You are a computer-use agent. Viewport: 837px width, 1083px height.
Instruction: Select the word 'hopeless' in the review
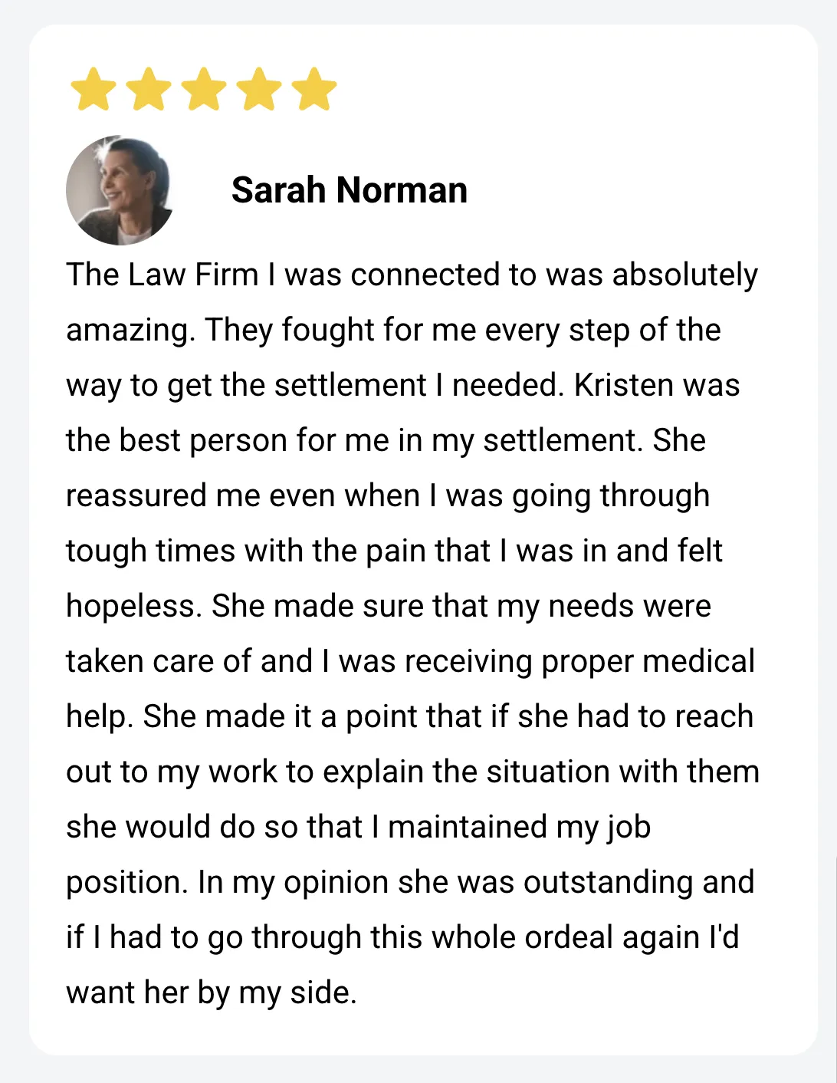coord(134,606)
